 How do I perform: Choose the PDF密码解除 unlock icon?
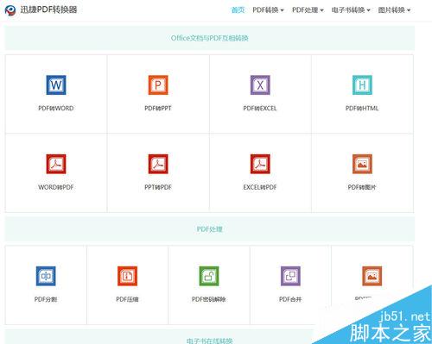(209, 276)
